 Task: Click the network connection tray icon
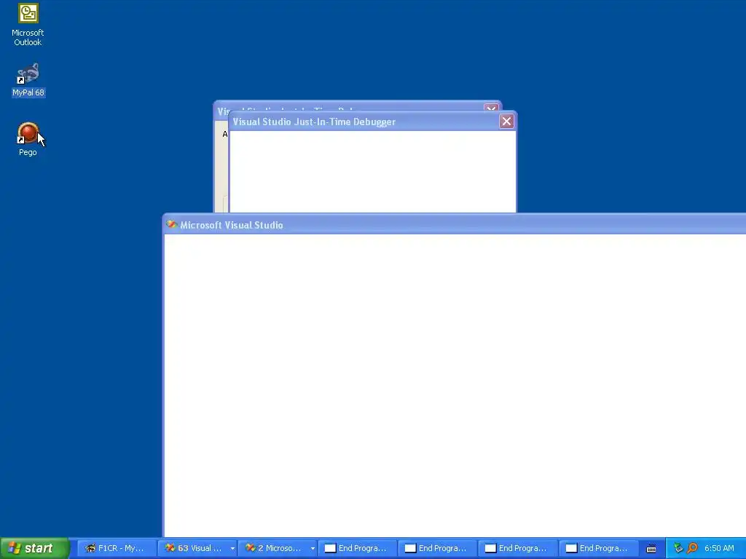(678, 548)
